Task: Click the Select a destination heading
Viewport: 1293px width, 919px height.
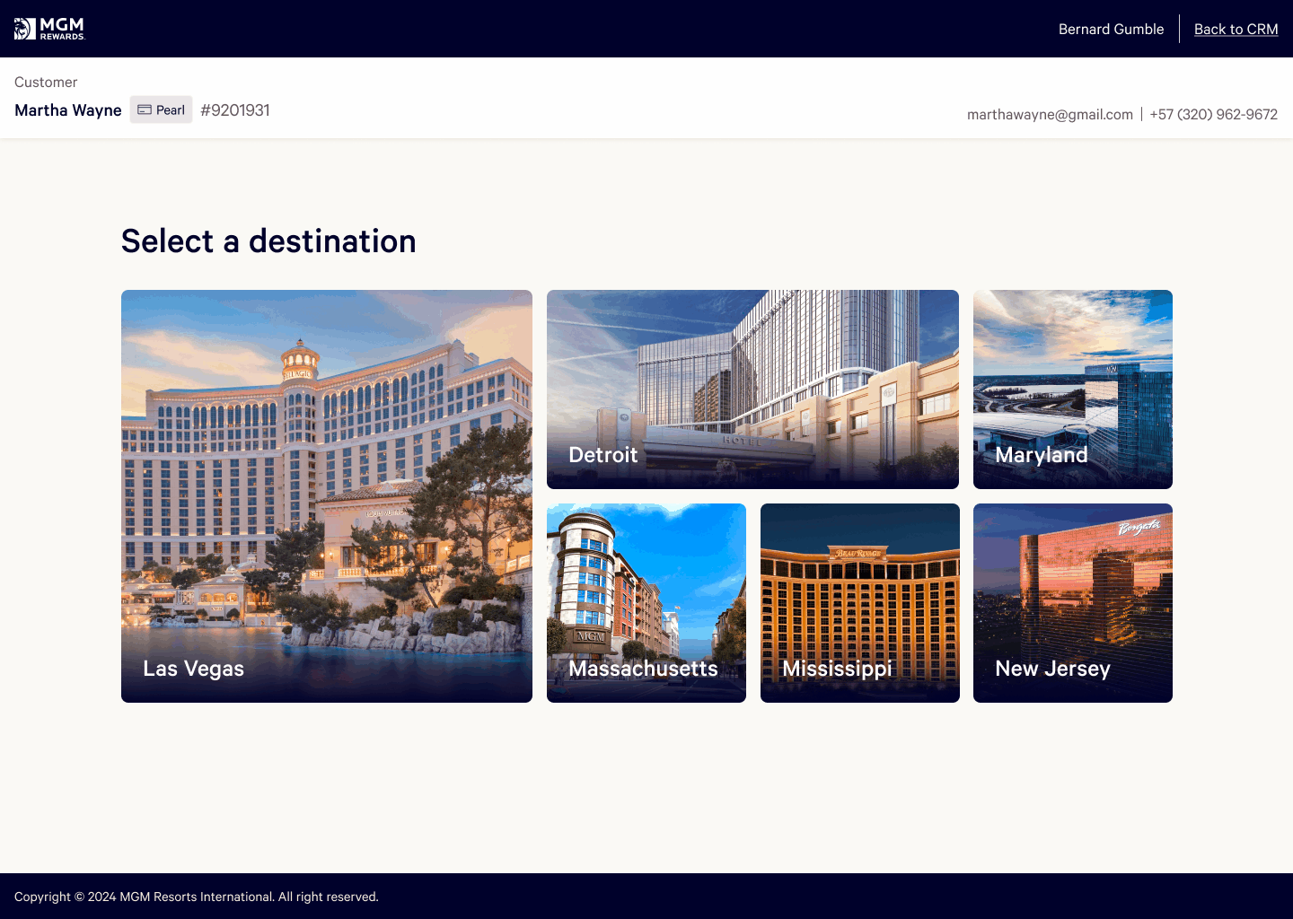Action: tap(268, 241)
